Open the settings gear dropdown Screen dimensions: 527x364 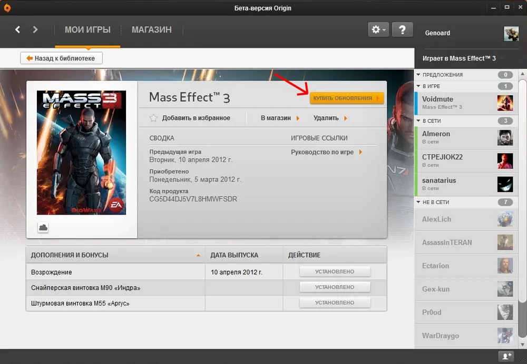coord(378,29)
